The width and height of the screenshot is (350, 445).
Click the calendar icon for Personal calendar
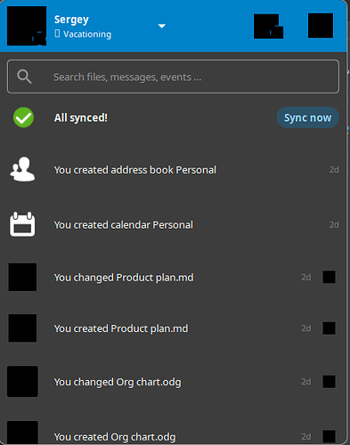(x=22, y=224)
